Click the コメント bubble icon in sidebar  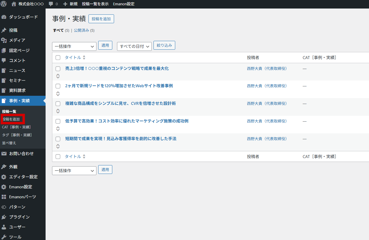tap(4, 61)
